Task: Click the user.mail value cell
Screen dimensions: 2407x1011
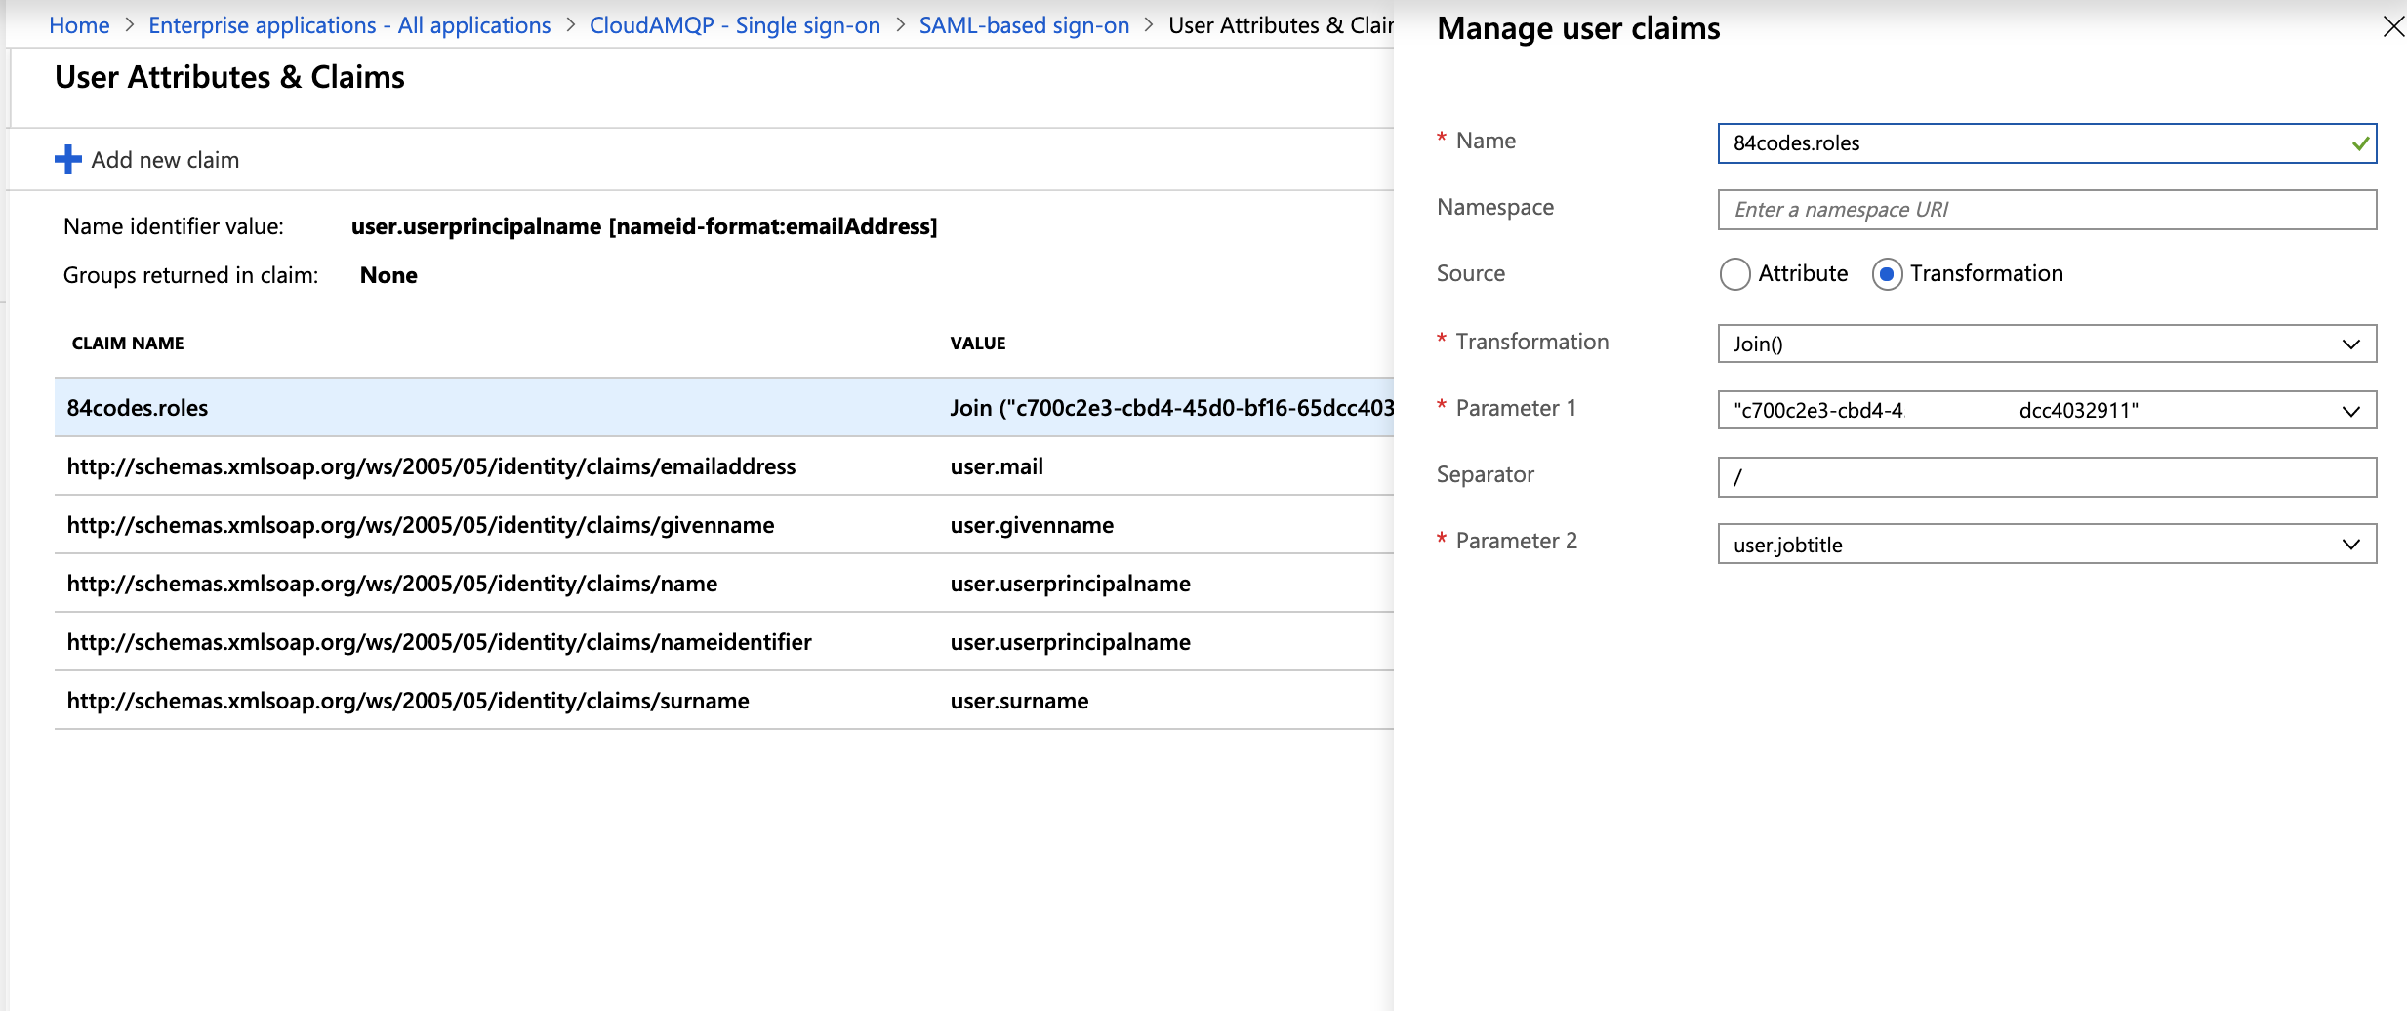Action: 997,466
